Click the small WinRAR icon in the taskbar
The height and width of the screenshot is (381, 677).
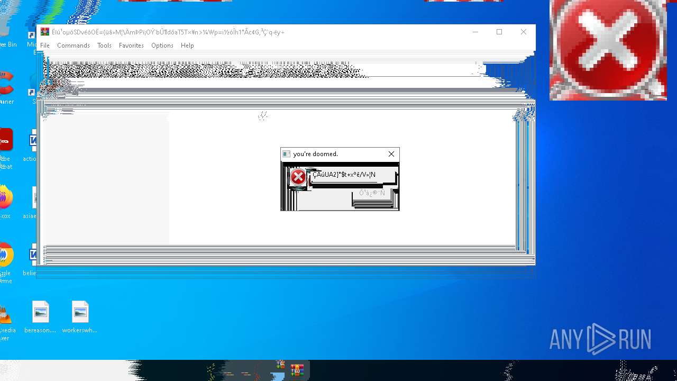click(x=280, y=365)
